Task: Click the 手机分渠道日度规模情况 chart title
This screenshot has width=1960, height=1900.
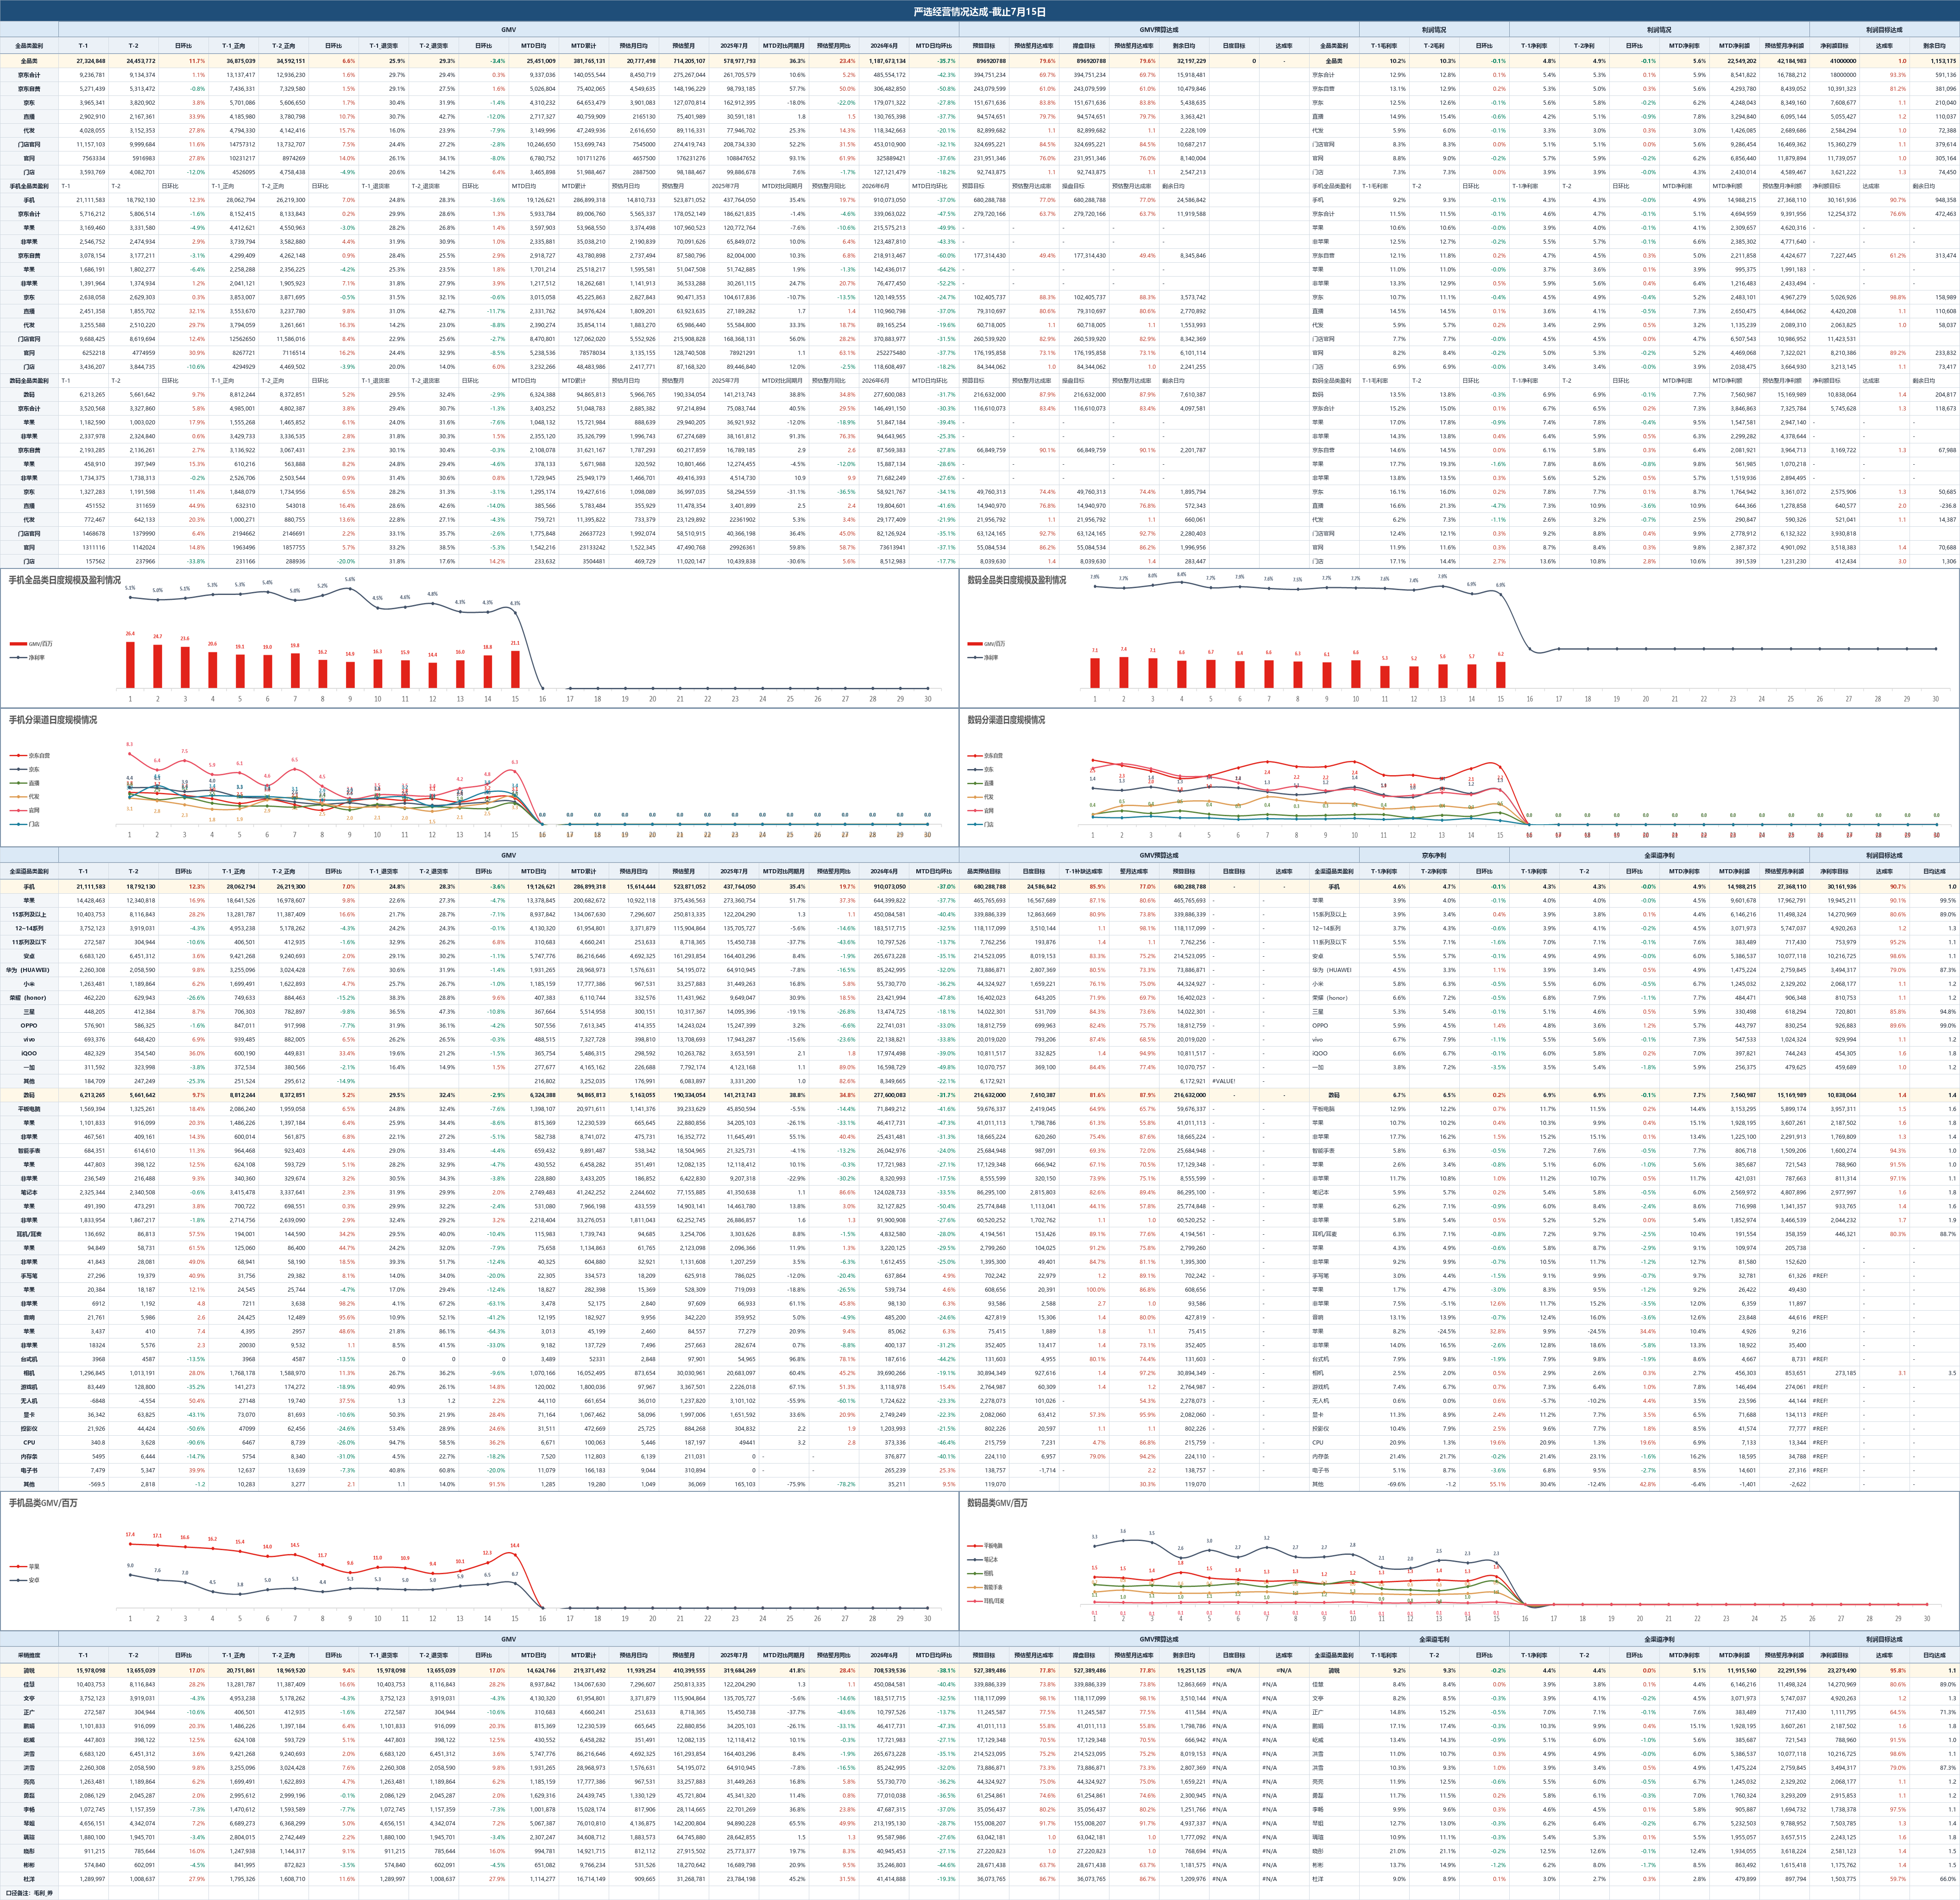Action: pyautogui.click(x=53, y=720)
